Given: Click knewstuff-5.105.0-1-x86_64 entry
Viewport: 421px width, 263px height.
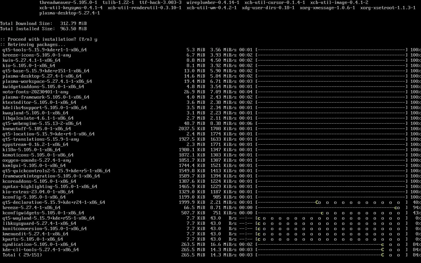Looking at the screenshot, I should tap(37, 129).
